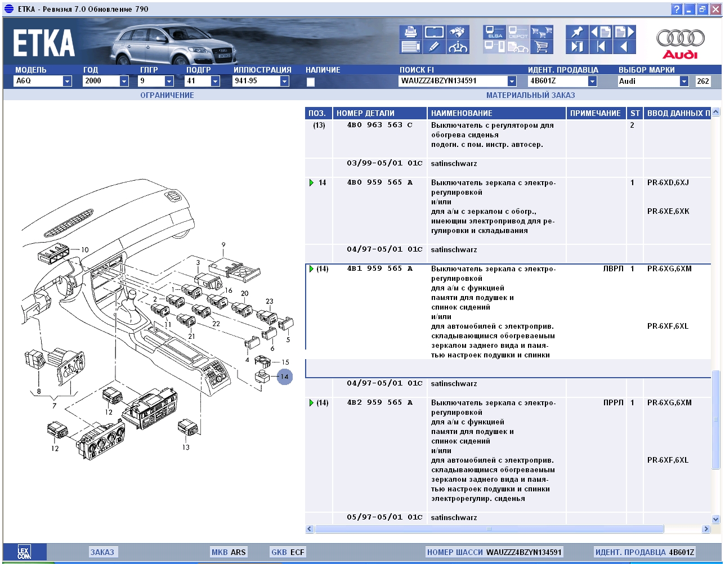This screenshot has width=725, height=564.
Task: Expand the МОДЕЛЬ dropdown
Action: point(67,81)
